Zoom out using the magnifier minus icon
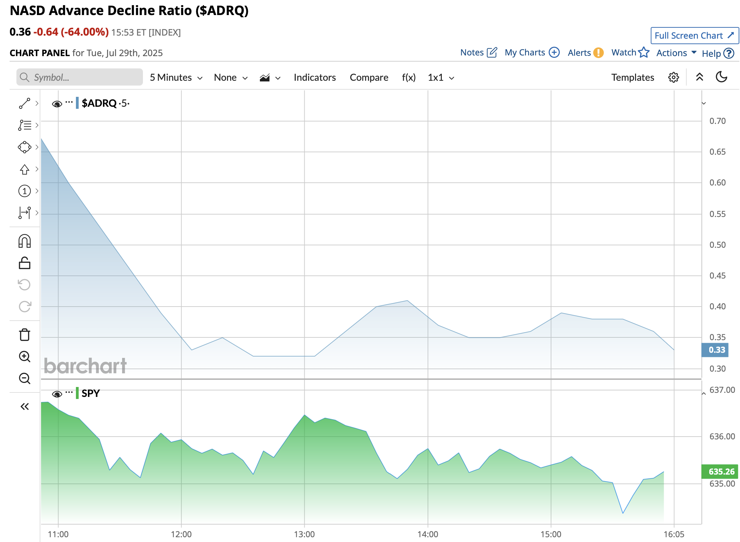Image resolution: width=740 pixels, height=542 pixels. pyautogui.click(x=24, y=378)
